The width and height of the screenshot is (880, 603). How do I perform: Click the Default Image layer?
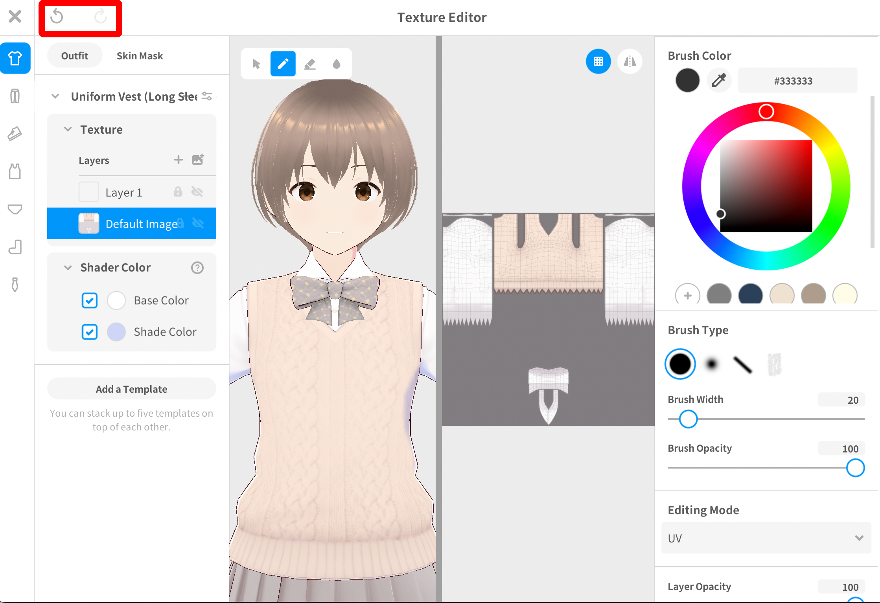tap(131, 223)
